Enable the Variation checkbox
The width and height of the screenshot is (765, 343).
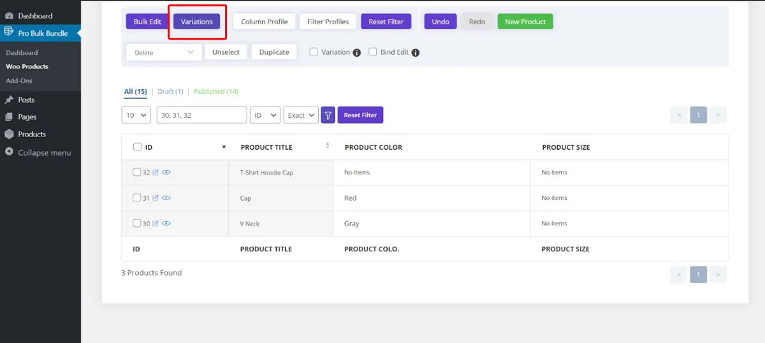coord(314,52)
